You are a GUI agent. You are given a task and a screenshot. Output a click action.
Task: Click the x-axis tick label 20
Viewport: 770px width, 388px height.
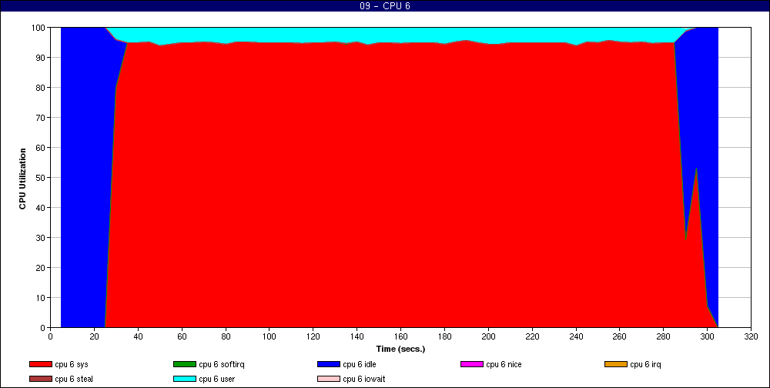click(x=94, y=336)
